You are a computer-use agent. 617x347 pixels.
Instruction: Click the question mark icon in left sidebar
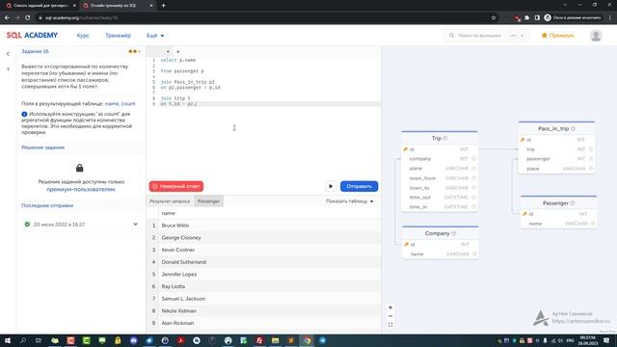(9, 69)
